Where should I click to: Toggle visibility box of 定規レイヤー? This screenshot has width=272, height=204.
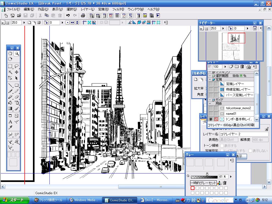pos(211,84)
